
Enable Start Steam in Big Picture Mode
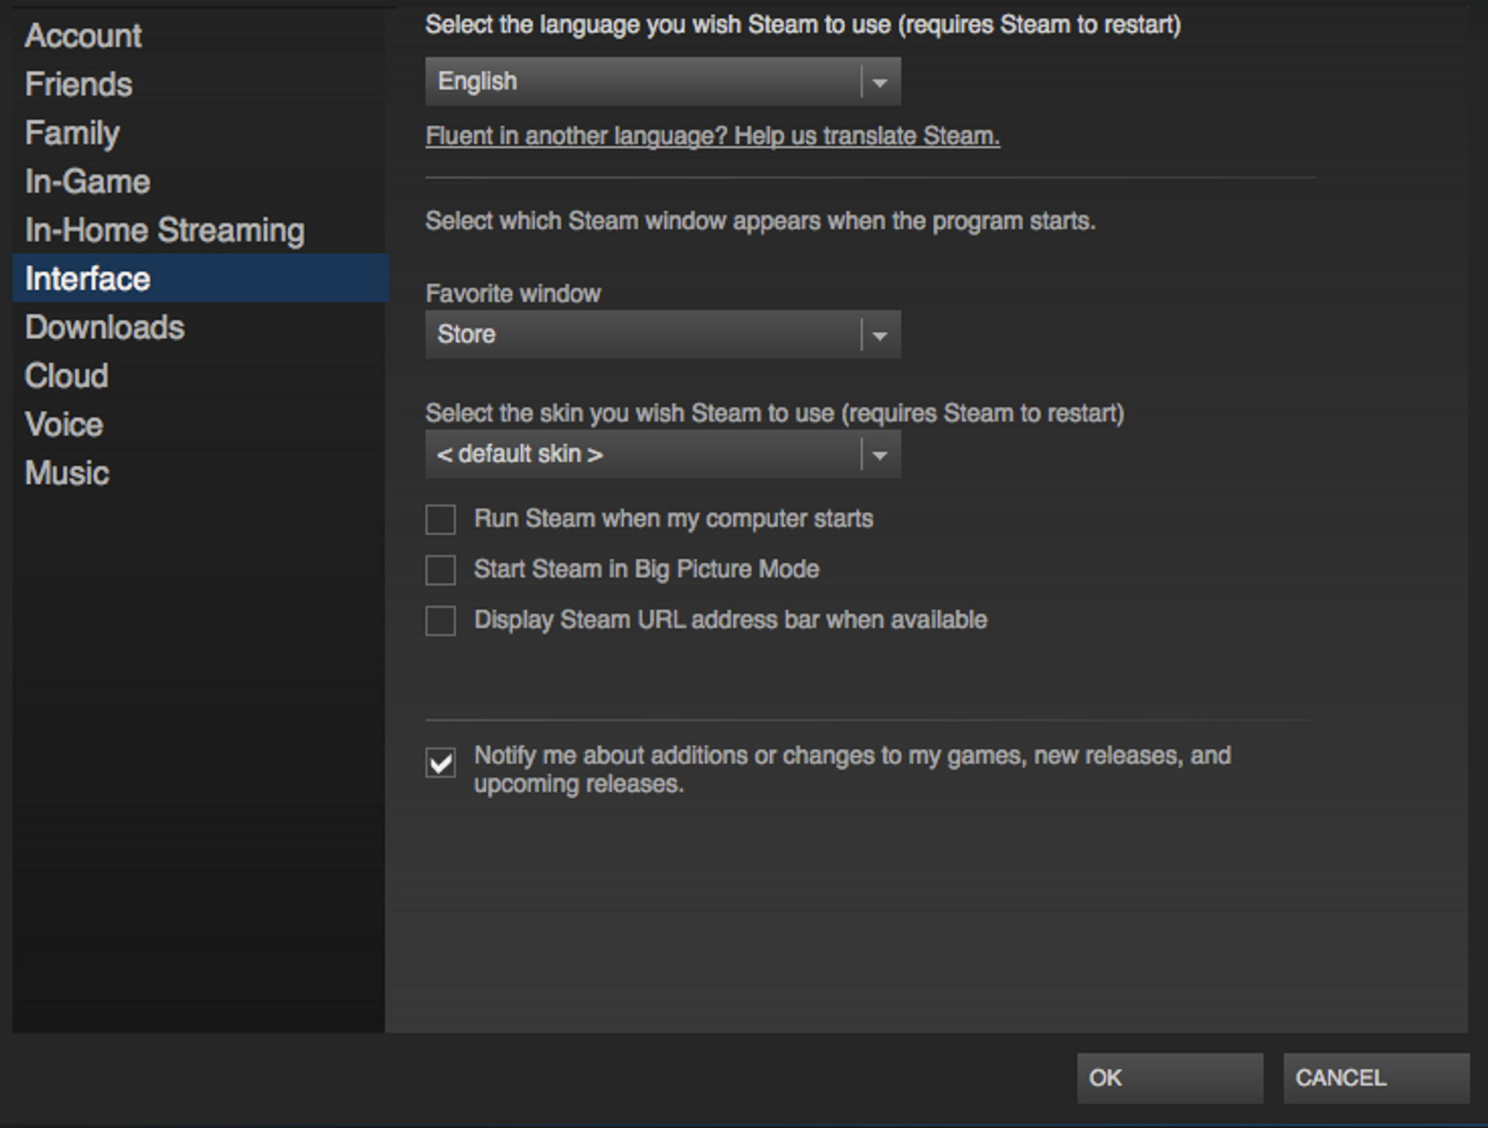tap(440, 570)
